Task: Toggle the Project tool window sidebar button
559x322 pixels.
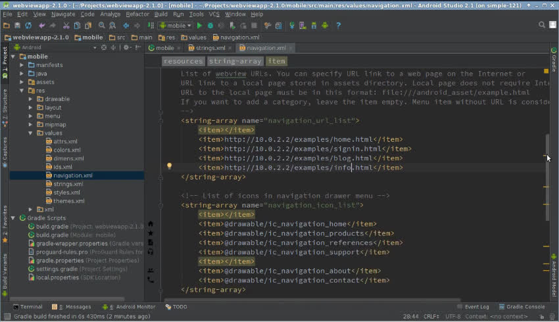Action: (5, 59)
